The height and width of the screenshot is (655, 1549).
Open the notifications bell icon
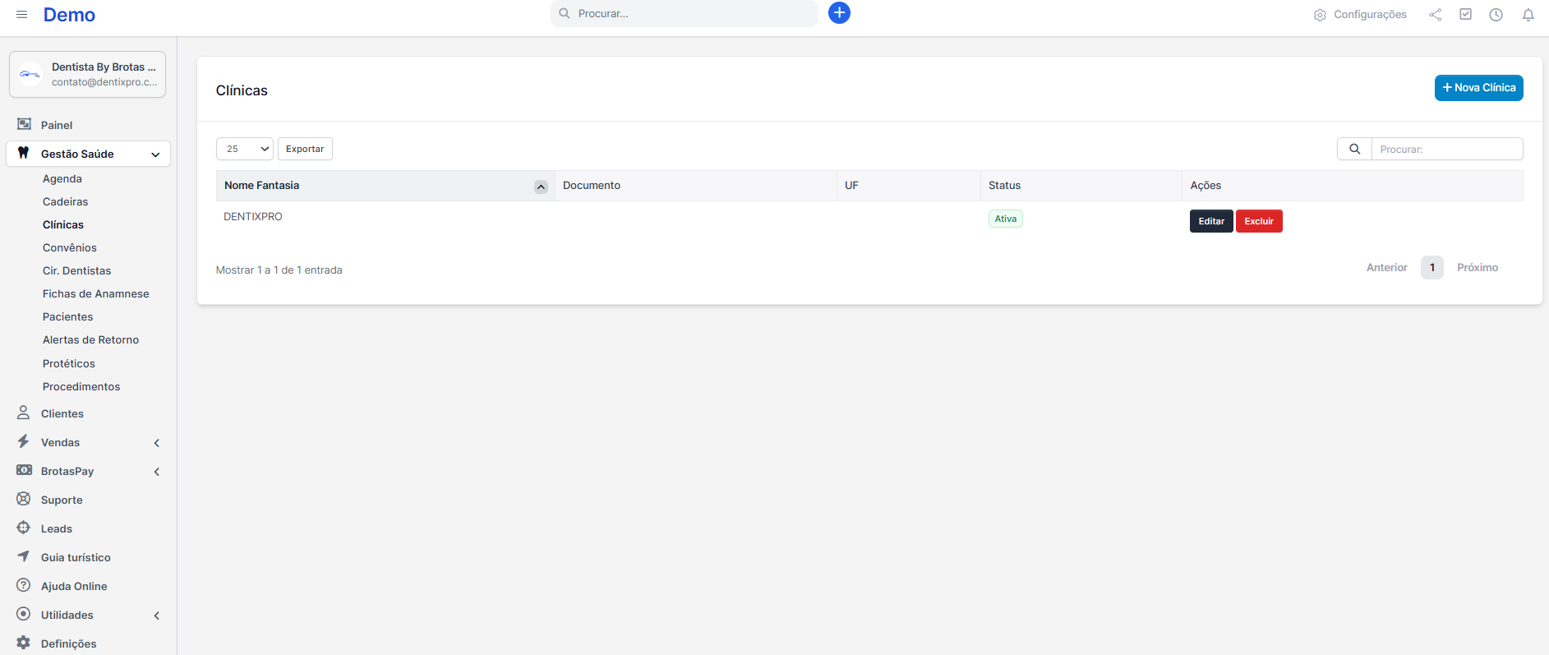1528,15
